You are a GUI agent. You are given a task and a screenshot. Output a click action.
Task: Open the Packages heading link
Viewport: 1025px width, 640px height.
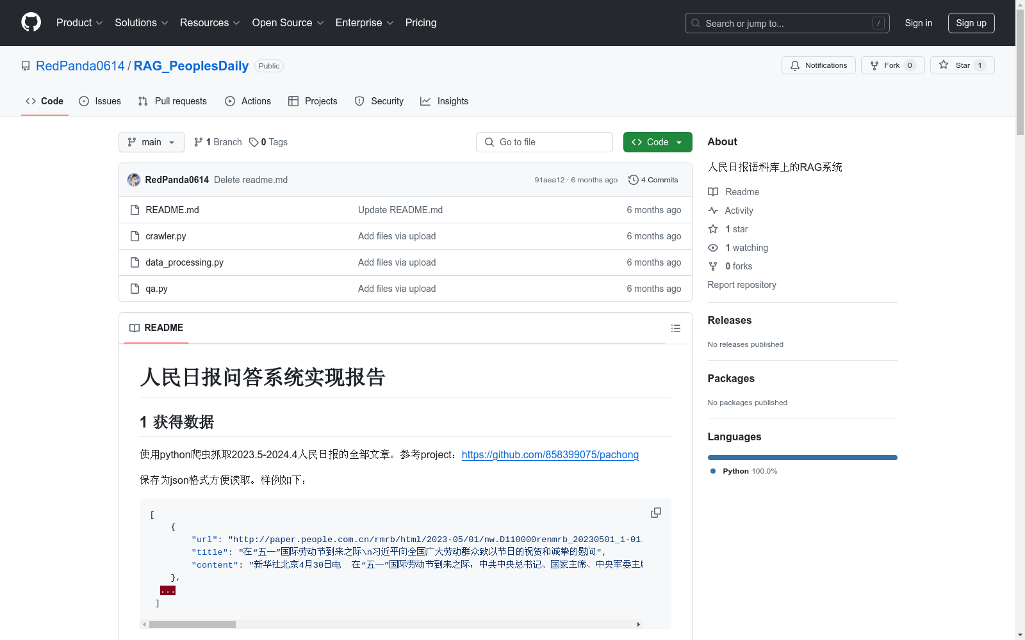click(x=731, y=378)
